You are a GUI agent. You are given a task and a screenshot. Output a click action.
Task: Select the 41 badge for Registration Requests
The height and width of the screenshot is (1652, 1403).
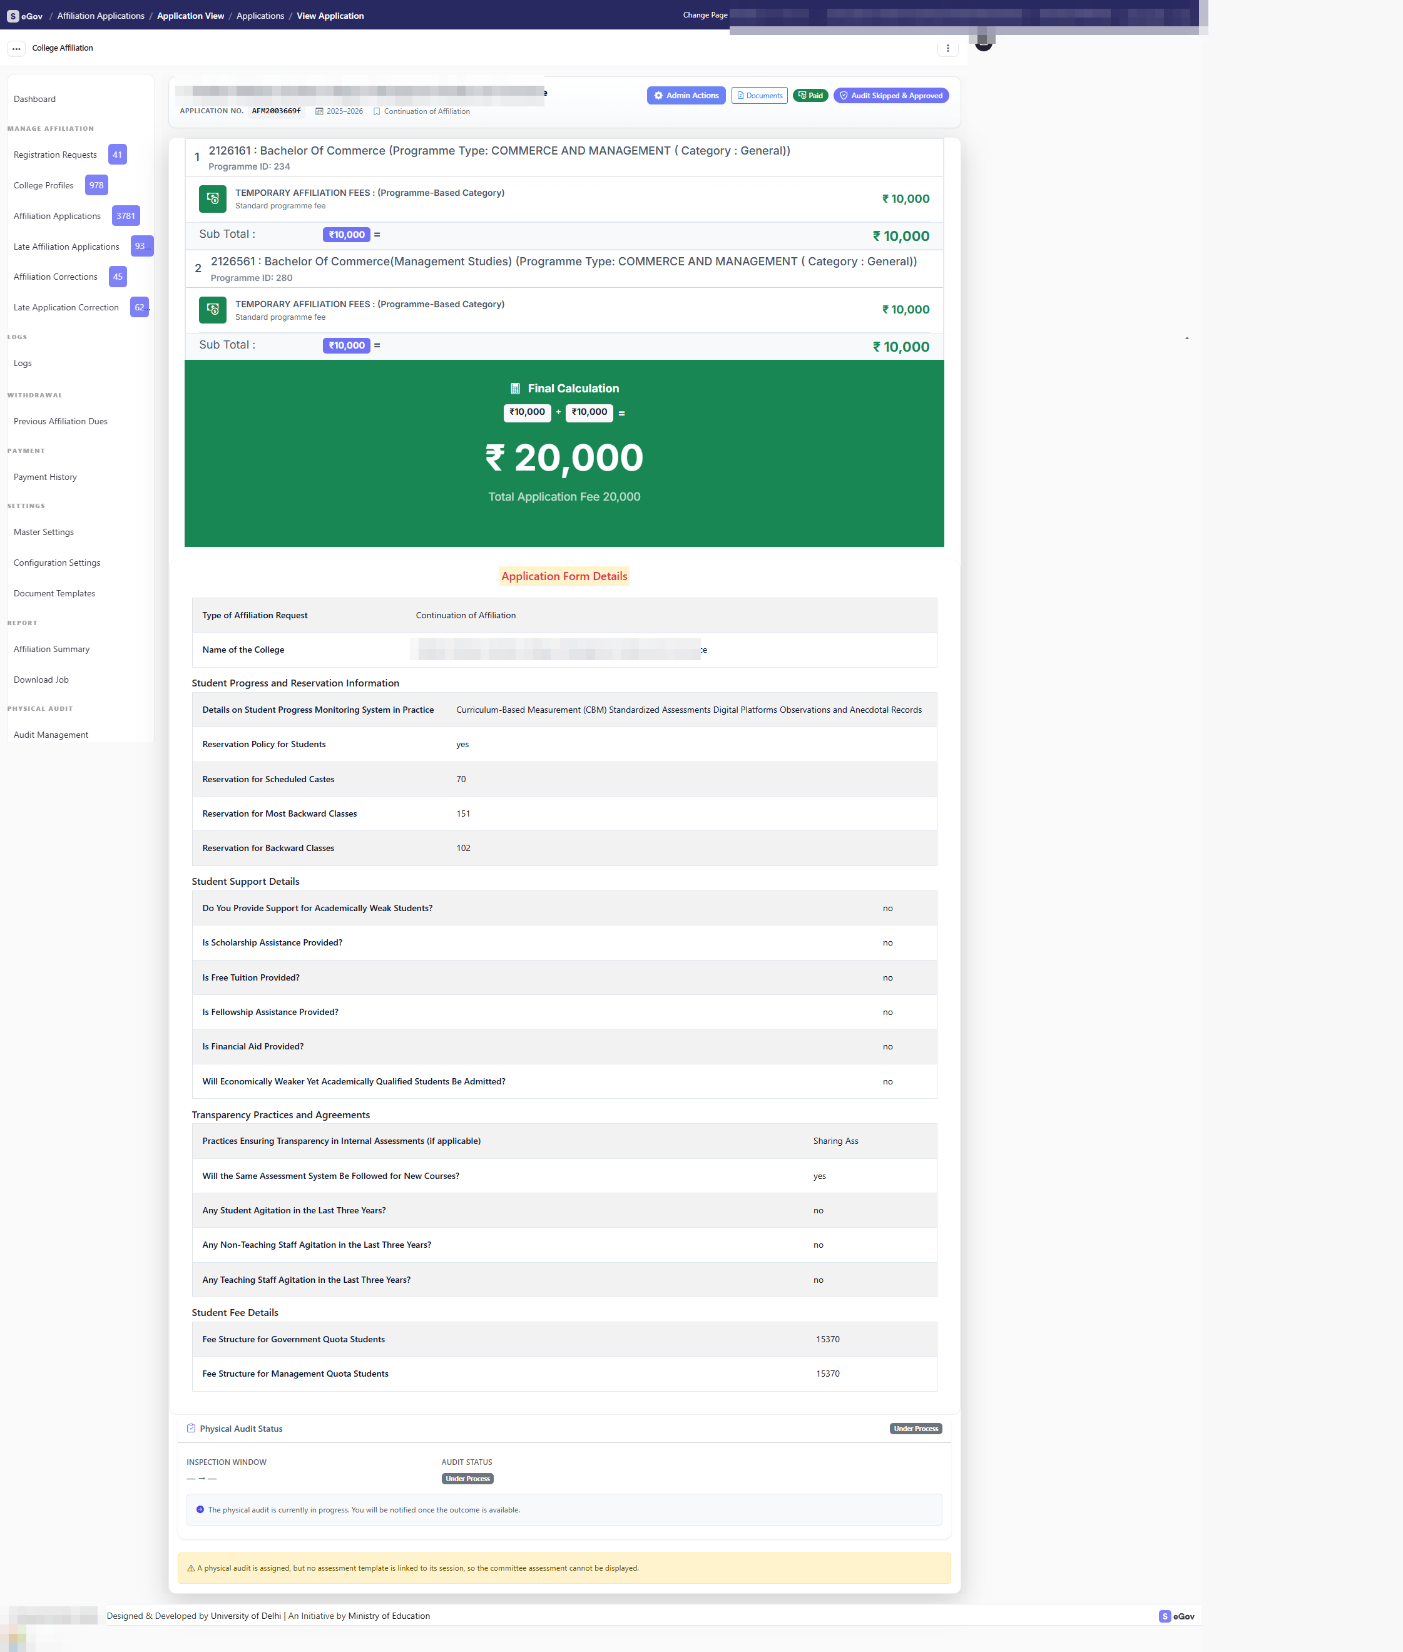[x=117, y=155]
